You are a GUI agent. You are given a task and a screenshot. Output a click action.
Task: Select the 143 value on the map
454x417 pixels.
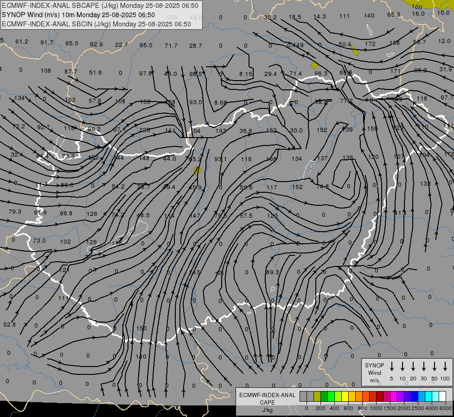click(195, 272)
